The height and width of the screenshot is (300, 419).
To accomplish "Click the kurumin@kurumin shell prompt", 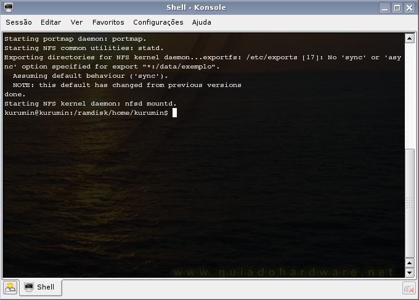I will click(x=86, y=113).
